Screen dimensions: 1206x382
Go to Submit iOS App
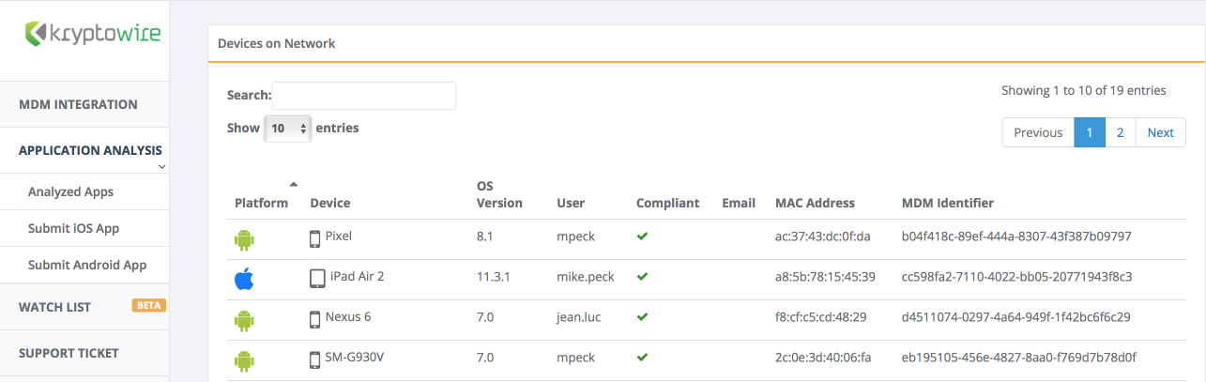(73, 228)
